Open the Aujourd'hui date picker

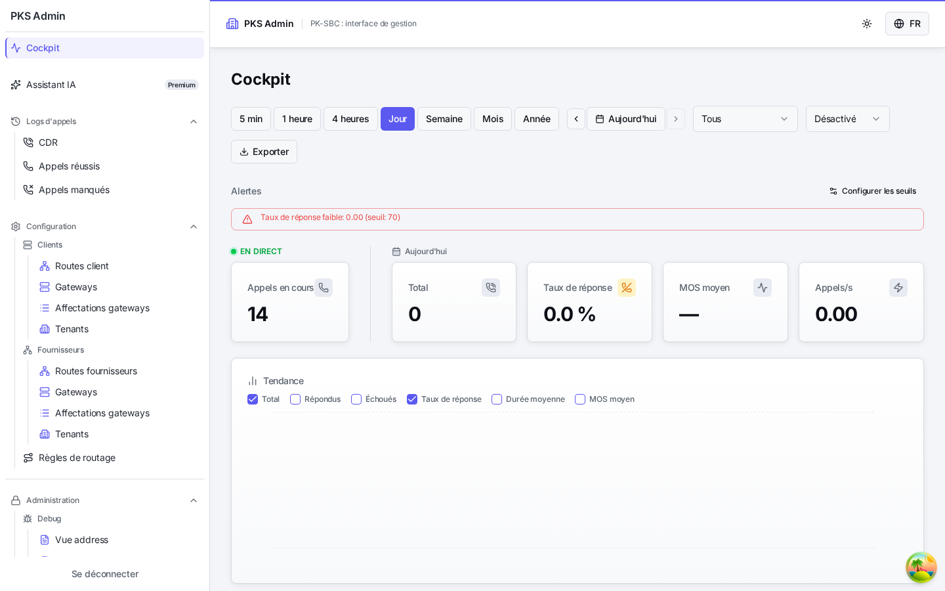click(x=626, y=119)
